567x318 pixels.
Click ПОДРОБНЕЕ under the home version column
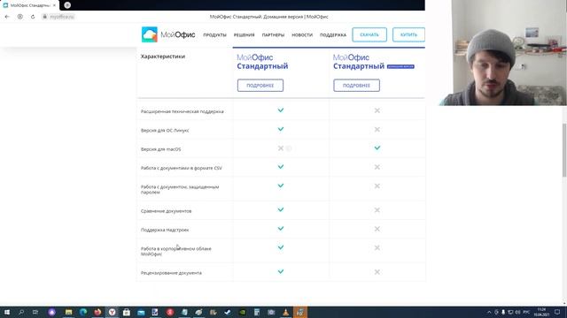(x=356, y=86)
